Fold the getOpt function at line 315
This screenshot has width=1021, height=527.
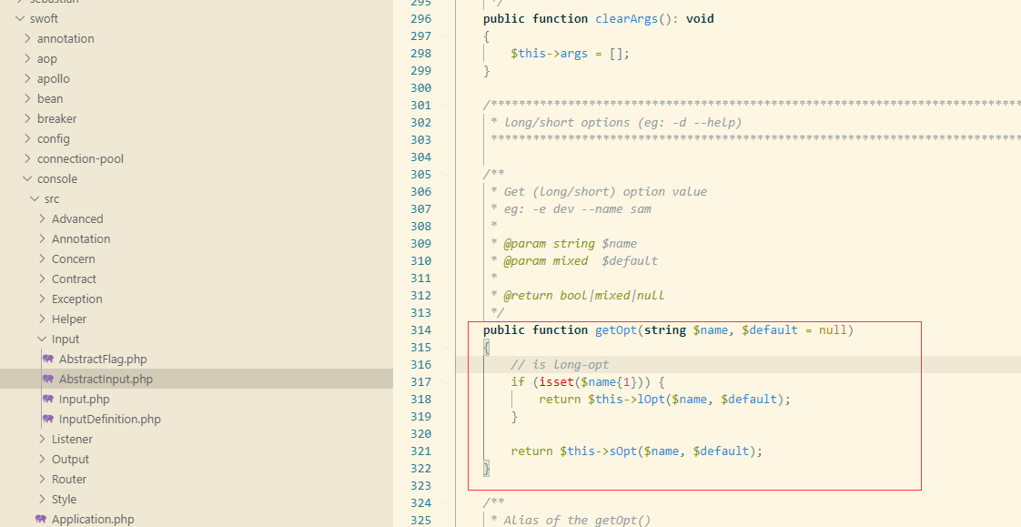tap(445, 347)
